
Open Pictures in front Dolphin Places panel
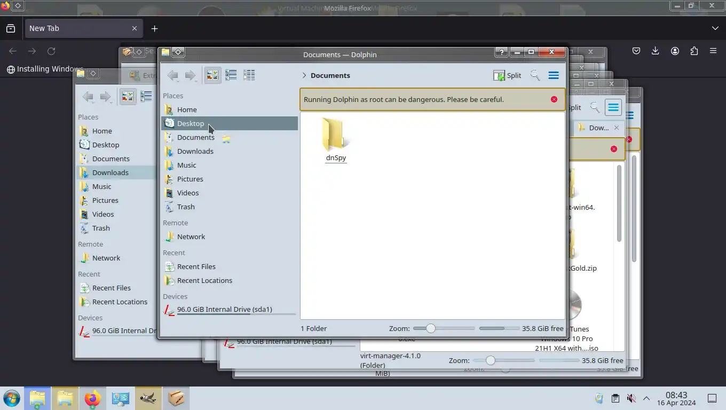[x=230, y=179]
